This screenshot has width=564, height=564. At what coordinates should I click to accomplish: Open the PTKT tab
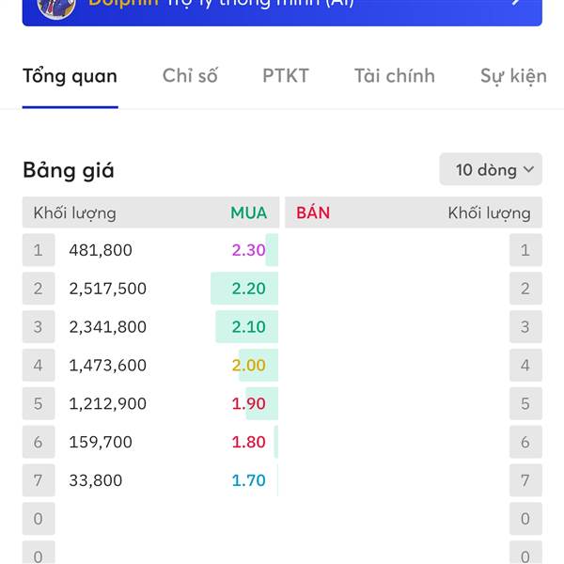coord(286,76)
